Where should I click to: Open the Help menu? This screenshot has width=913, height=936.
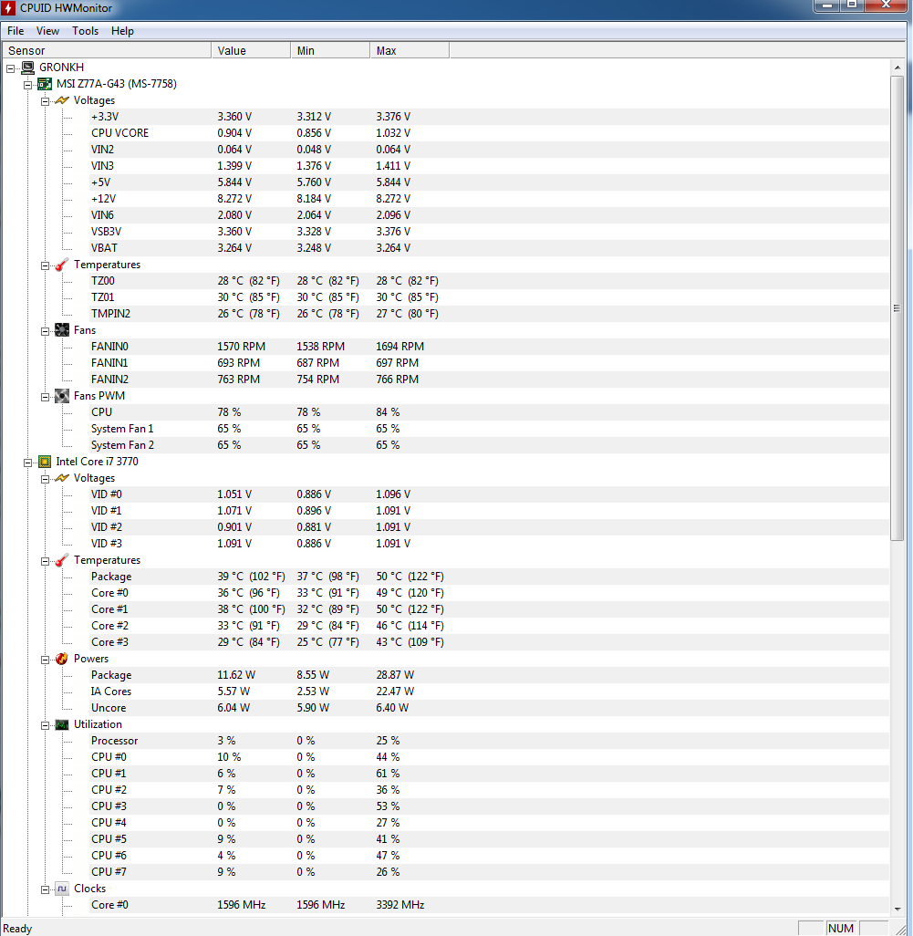click(x=122, y=31)
